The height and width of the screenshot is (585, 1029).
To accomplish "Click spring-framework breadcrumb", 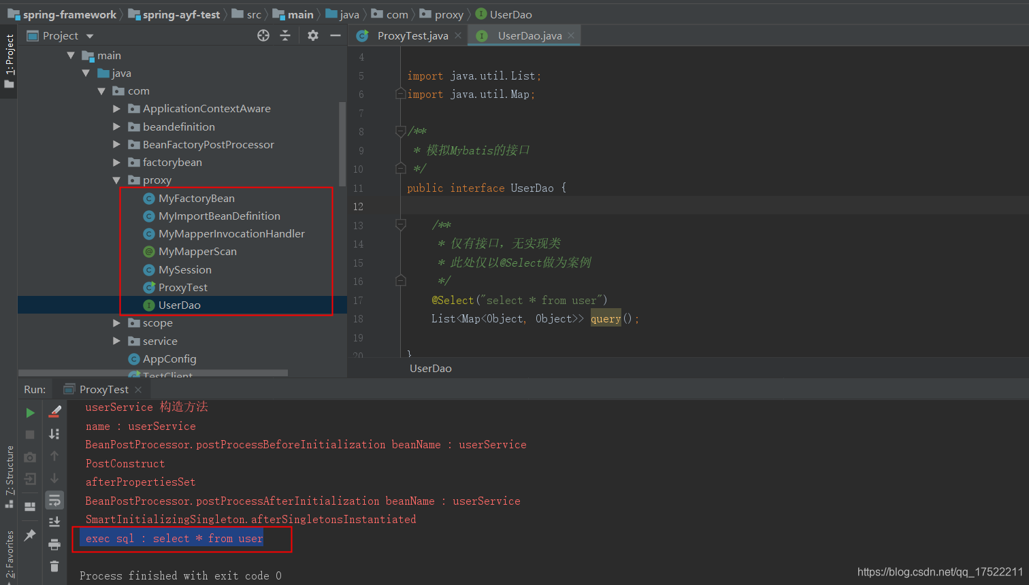I will coord(69,14).
